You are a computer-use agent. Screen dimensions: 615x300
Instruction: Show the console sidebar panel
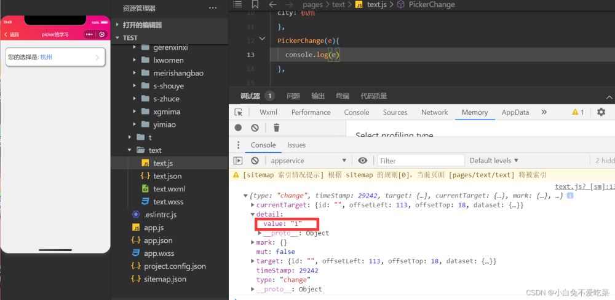tap(239, 161)
